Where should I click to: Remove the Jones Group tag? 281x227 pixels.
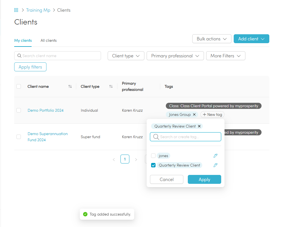point(194,114)
